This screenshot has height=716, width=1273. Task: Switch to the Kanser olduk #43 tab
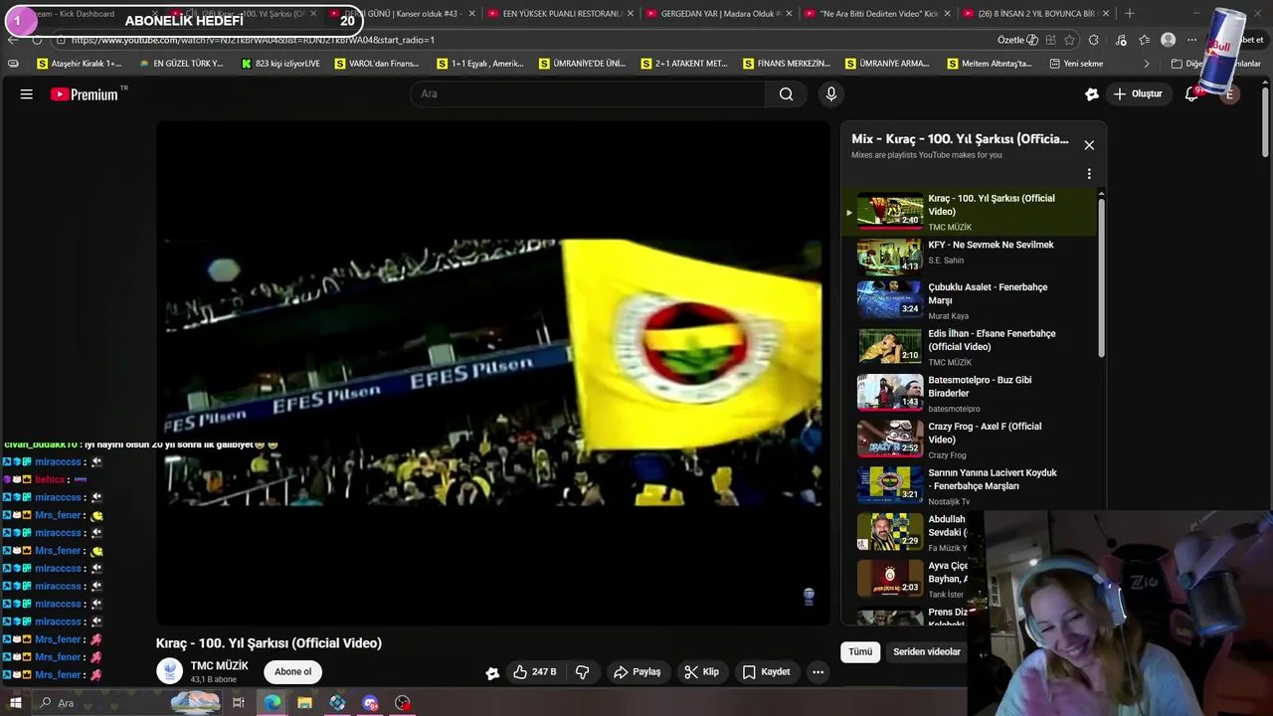pyautogui.click(x=403, y=14)
